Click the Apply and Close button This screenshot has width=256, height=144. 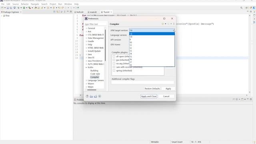[x=148, y=96]
